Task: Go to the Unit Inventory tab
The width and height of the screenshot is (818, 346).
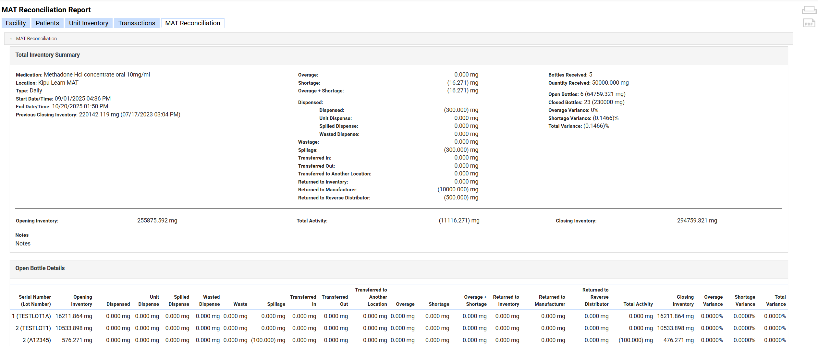Action: [x=89, y=23]
